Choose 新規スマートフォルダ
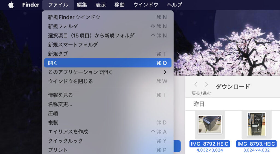This screenshot has width=280, height=154. (108, 44)
